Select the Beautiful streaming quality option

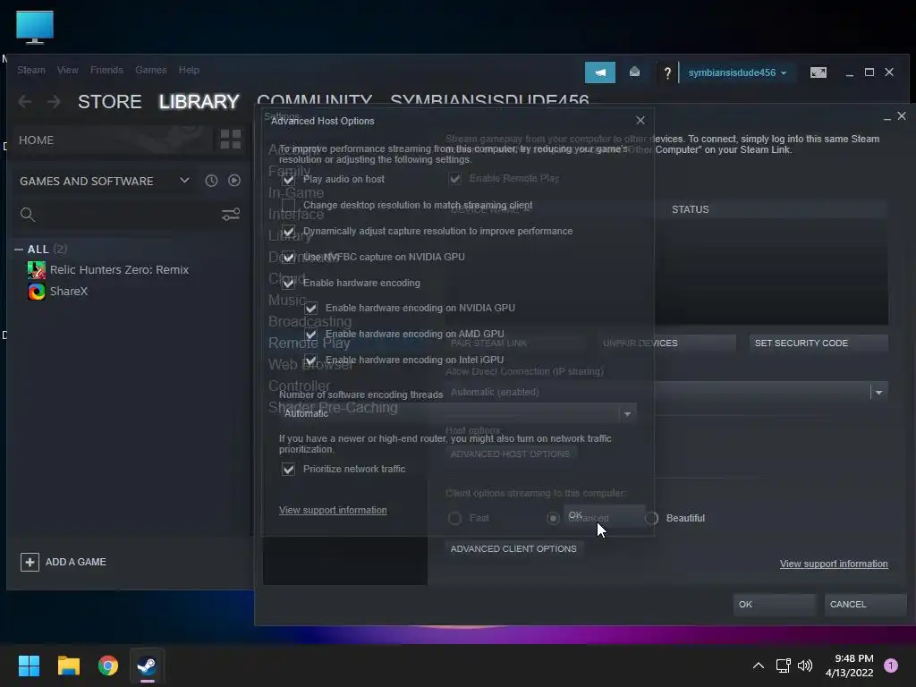click(651, 518)
